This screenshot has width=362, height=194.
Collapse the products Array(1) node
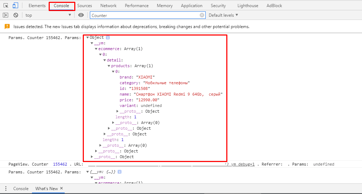point(109,66)
